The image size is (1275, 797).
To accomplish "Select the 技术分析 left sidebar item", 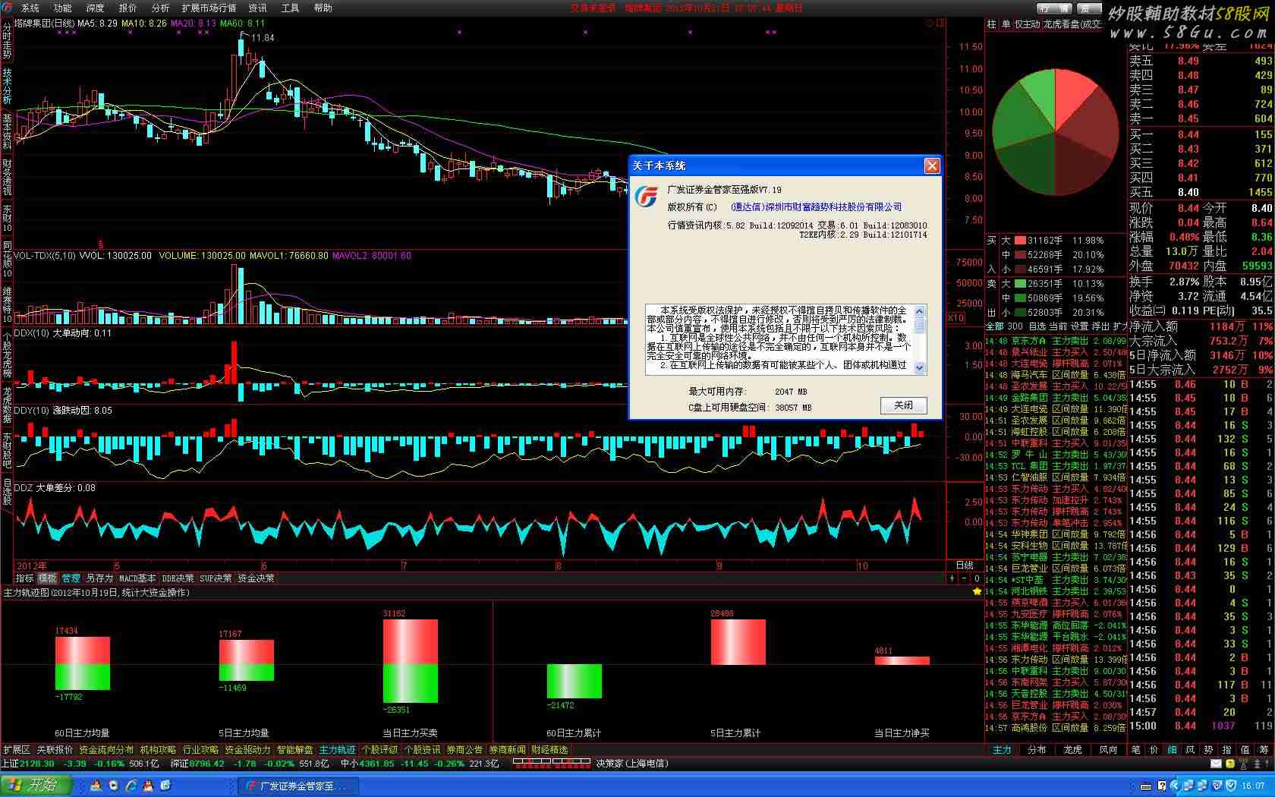I will pos(7,86).
